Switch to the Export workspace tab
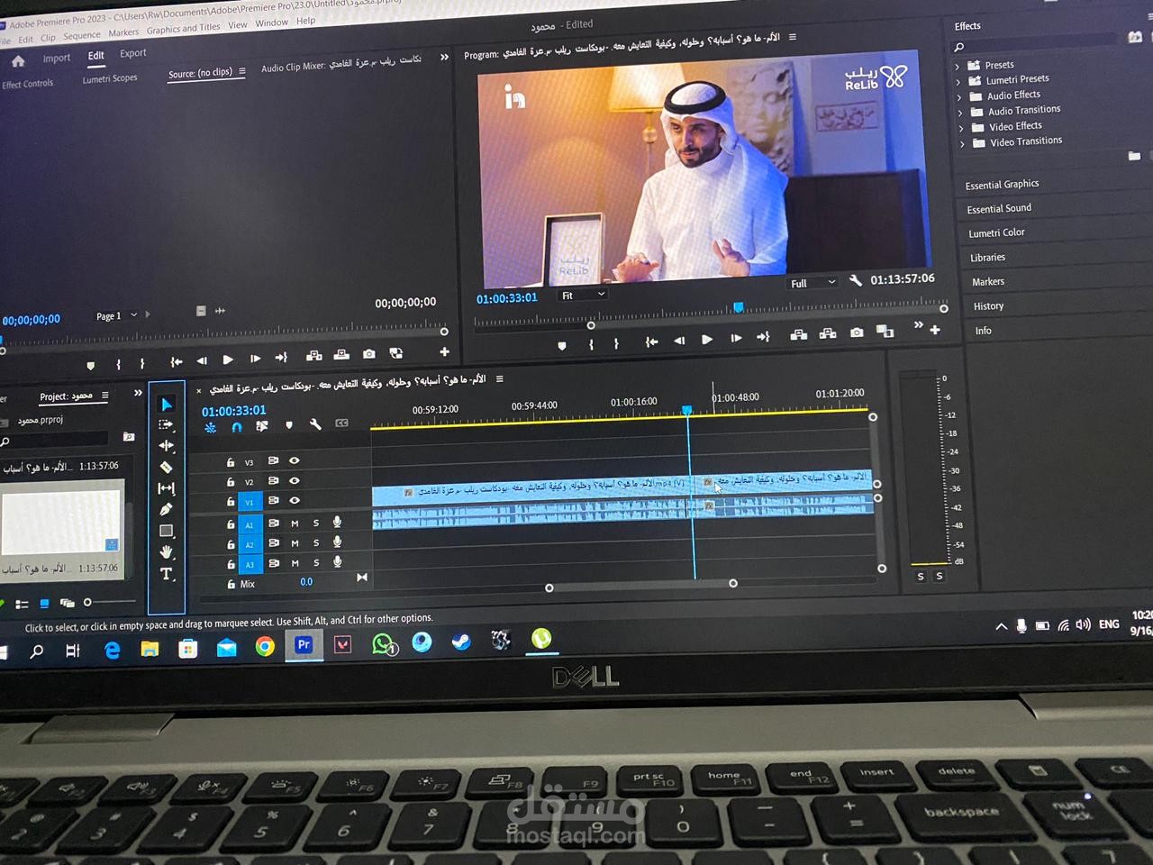 coord(133,53)
